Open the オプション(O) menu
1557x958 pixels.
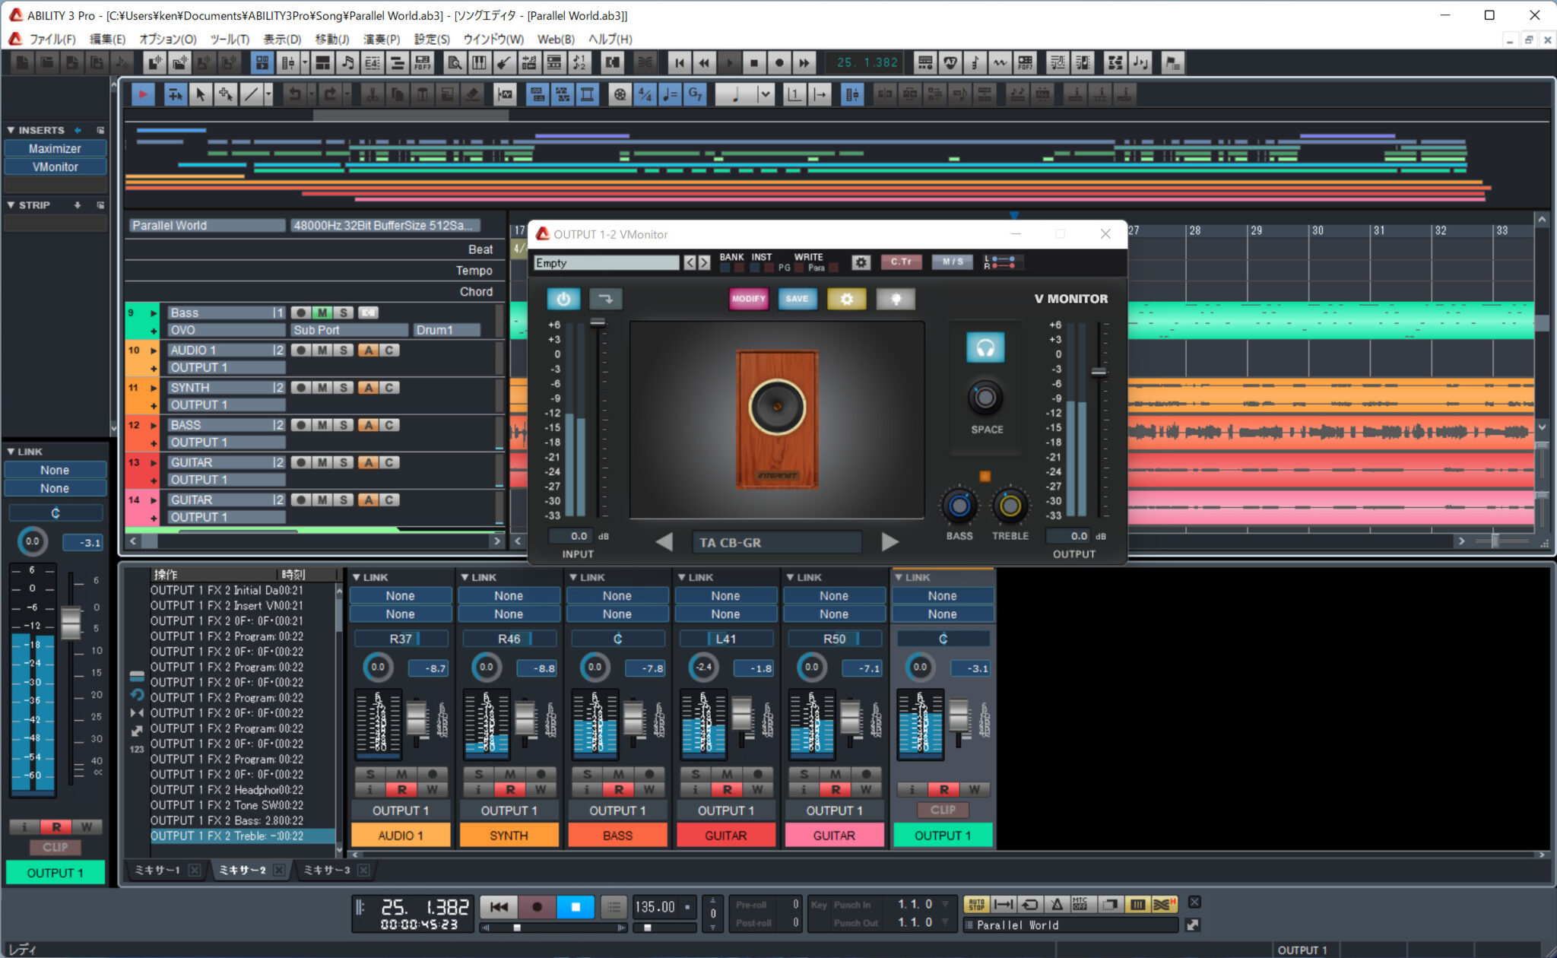point(167,39)
